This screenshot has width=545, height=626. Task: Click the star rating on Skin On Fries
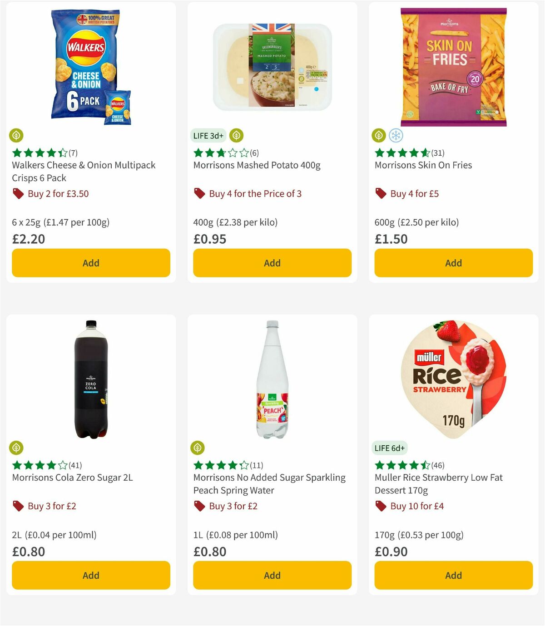[x=399, y=153]
